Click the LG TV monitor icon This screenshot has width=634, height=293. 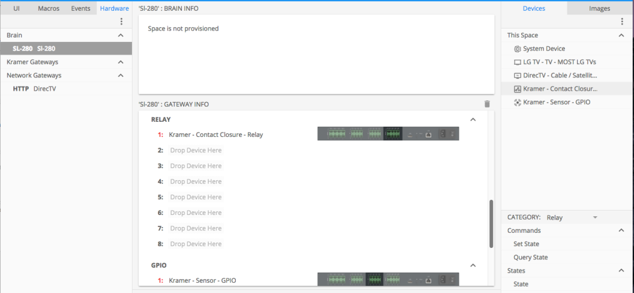coord(517,62)
